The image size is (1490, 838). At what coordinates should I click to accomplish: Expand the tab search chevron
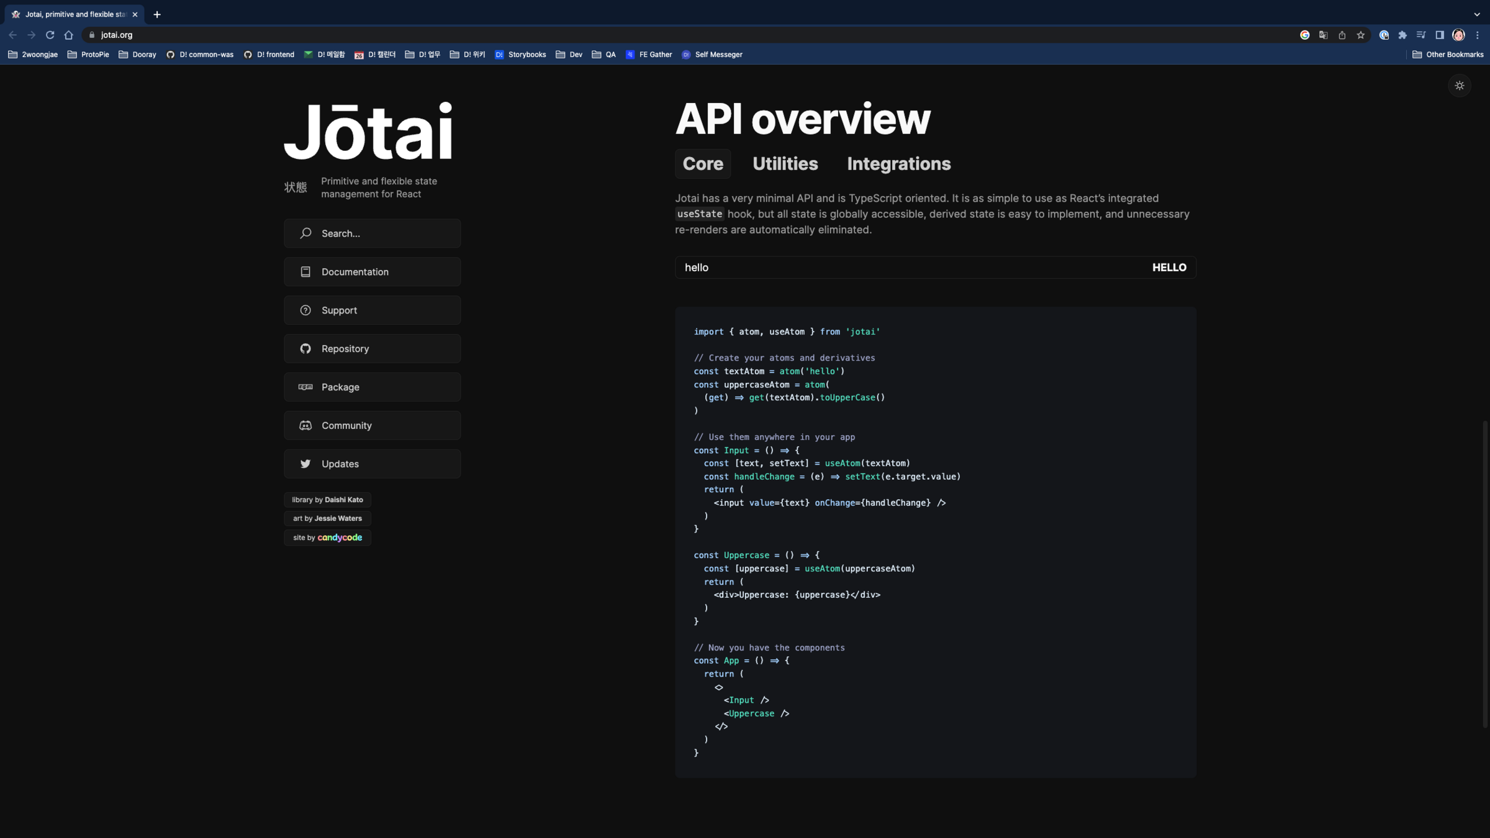[x=1477, y=14]
